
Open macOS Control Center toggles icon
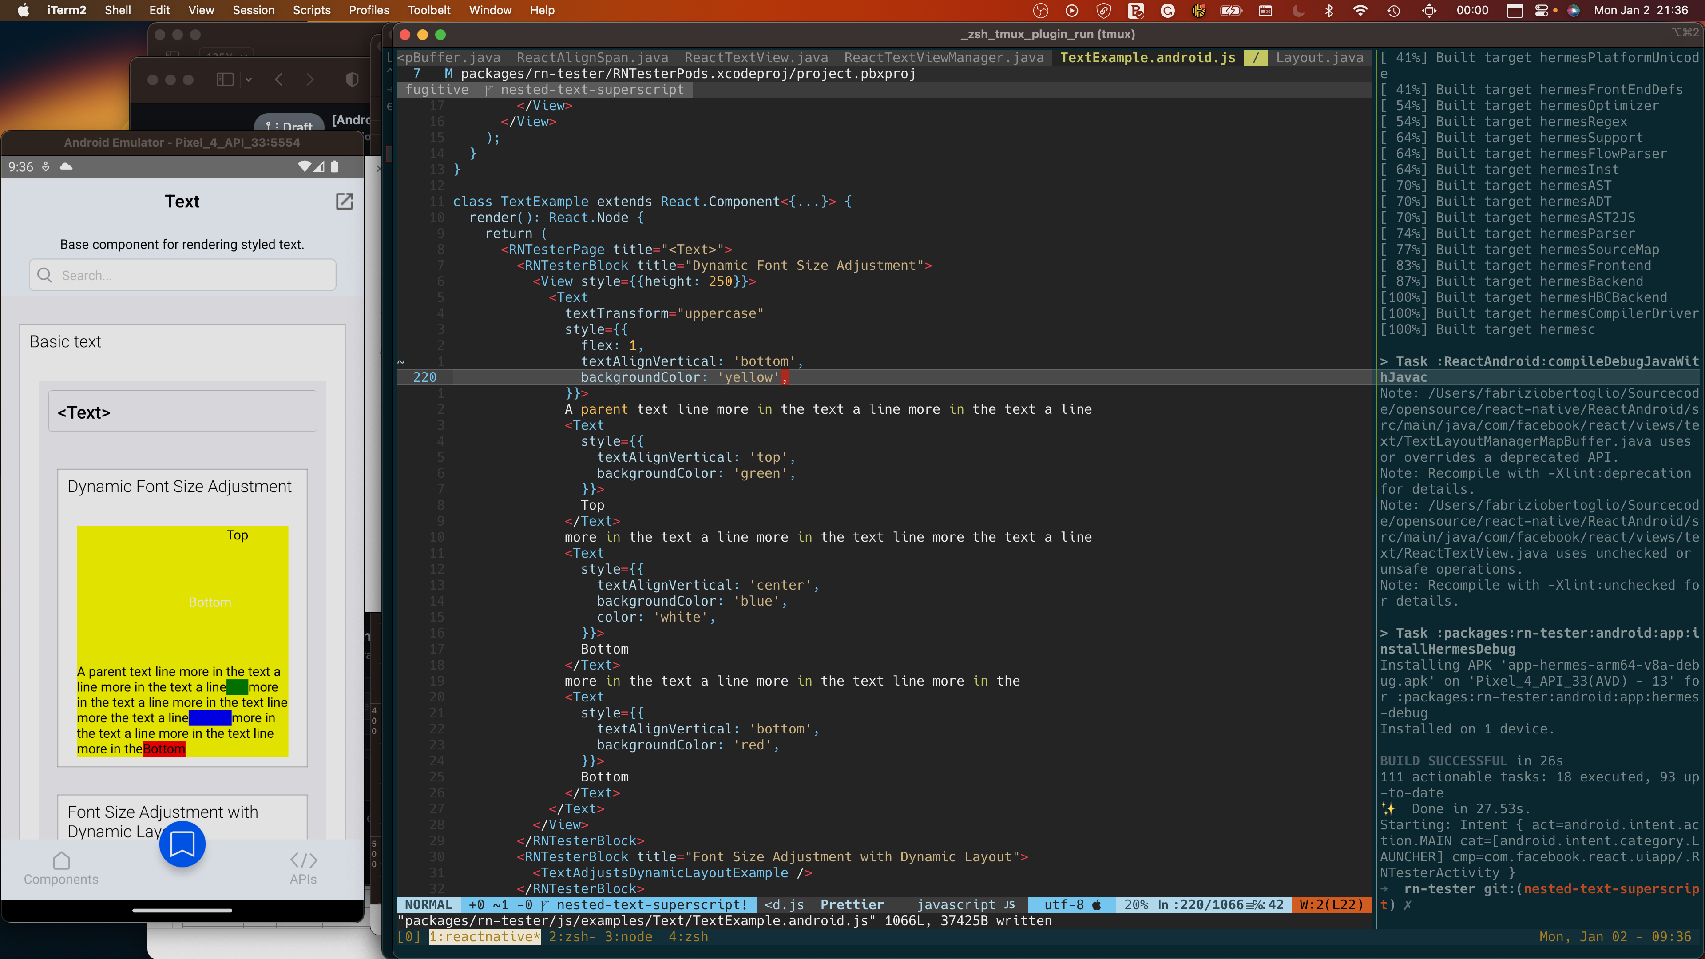click(1542, 11)
